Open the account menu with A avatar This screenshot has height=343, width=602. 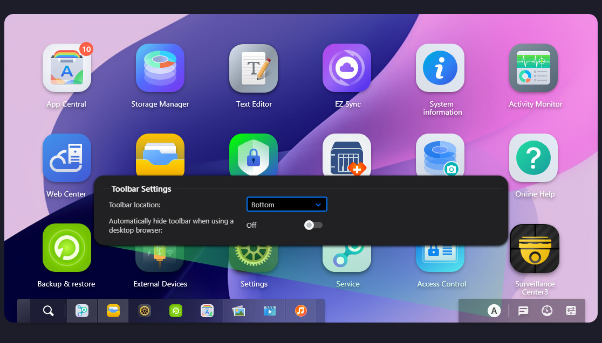coord(494,311)
